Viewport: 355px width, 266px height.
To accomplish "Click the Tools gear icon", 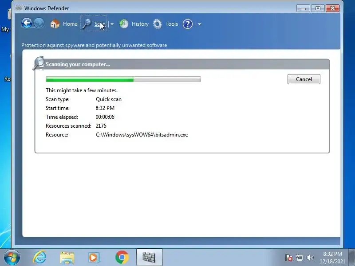I will (158, 24).
